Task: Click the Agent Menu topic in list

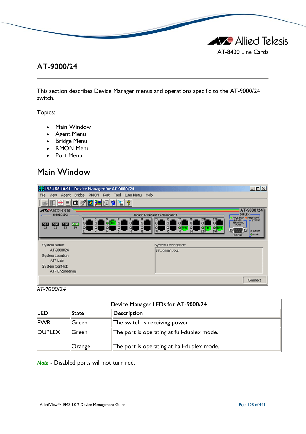Action: click(x=71, y=134)
